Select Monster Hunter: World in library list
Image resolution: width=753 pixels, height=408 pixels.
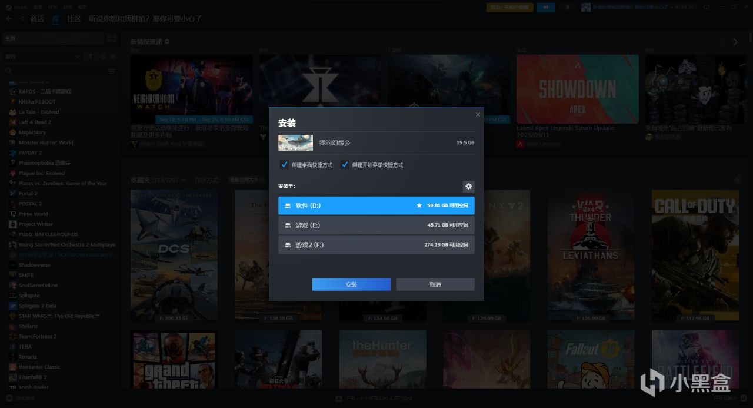46,142
